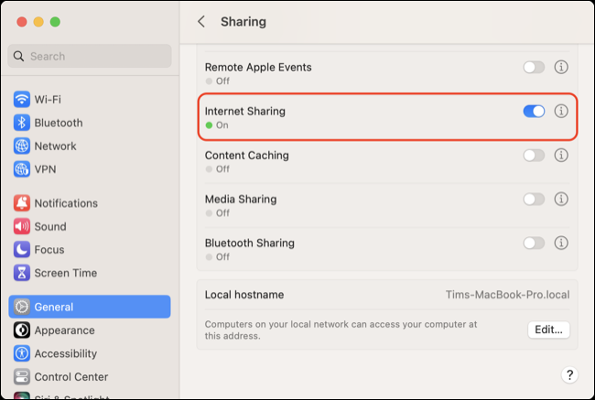Viewport: 595px width, 400px height.
Task: Open the VPN settings icon
Action: pos(22,169)
